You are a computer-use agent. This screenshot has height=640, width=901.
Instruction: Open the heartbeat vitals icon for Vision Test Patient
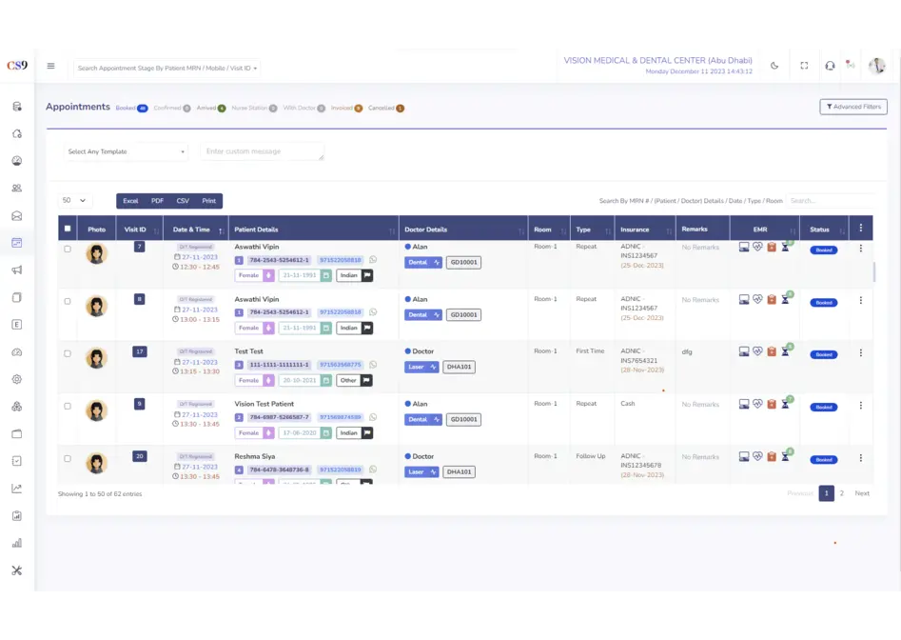click(757, 405)
